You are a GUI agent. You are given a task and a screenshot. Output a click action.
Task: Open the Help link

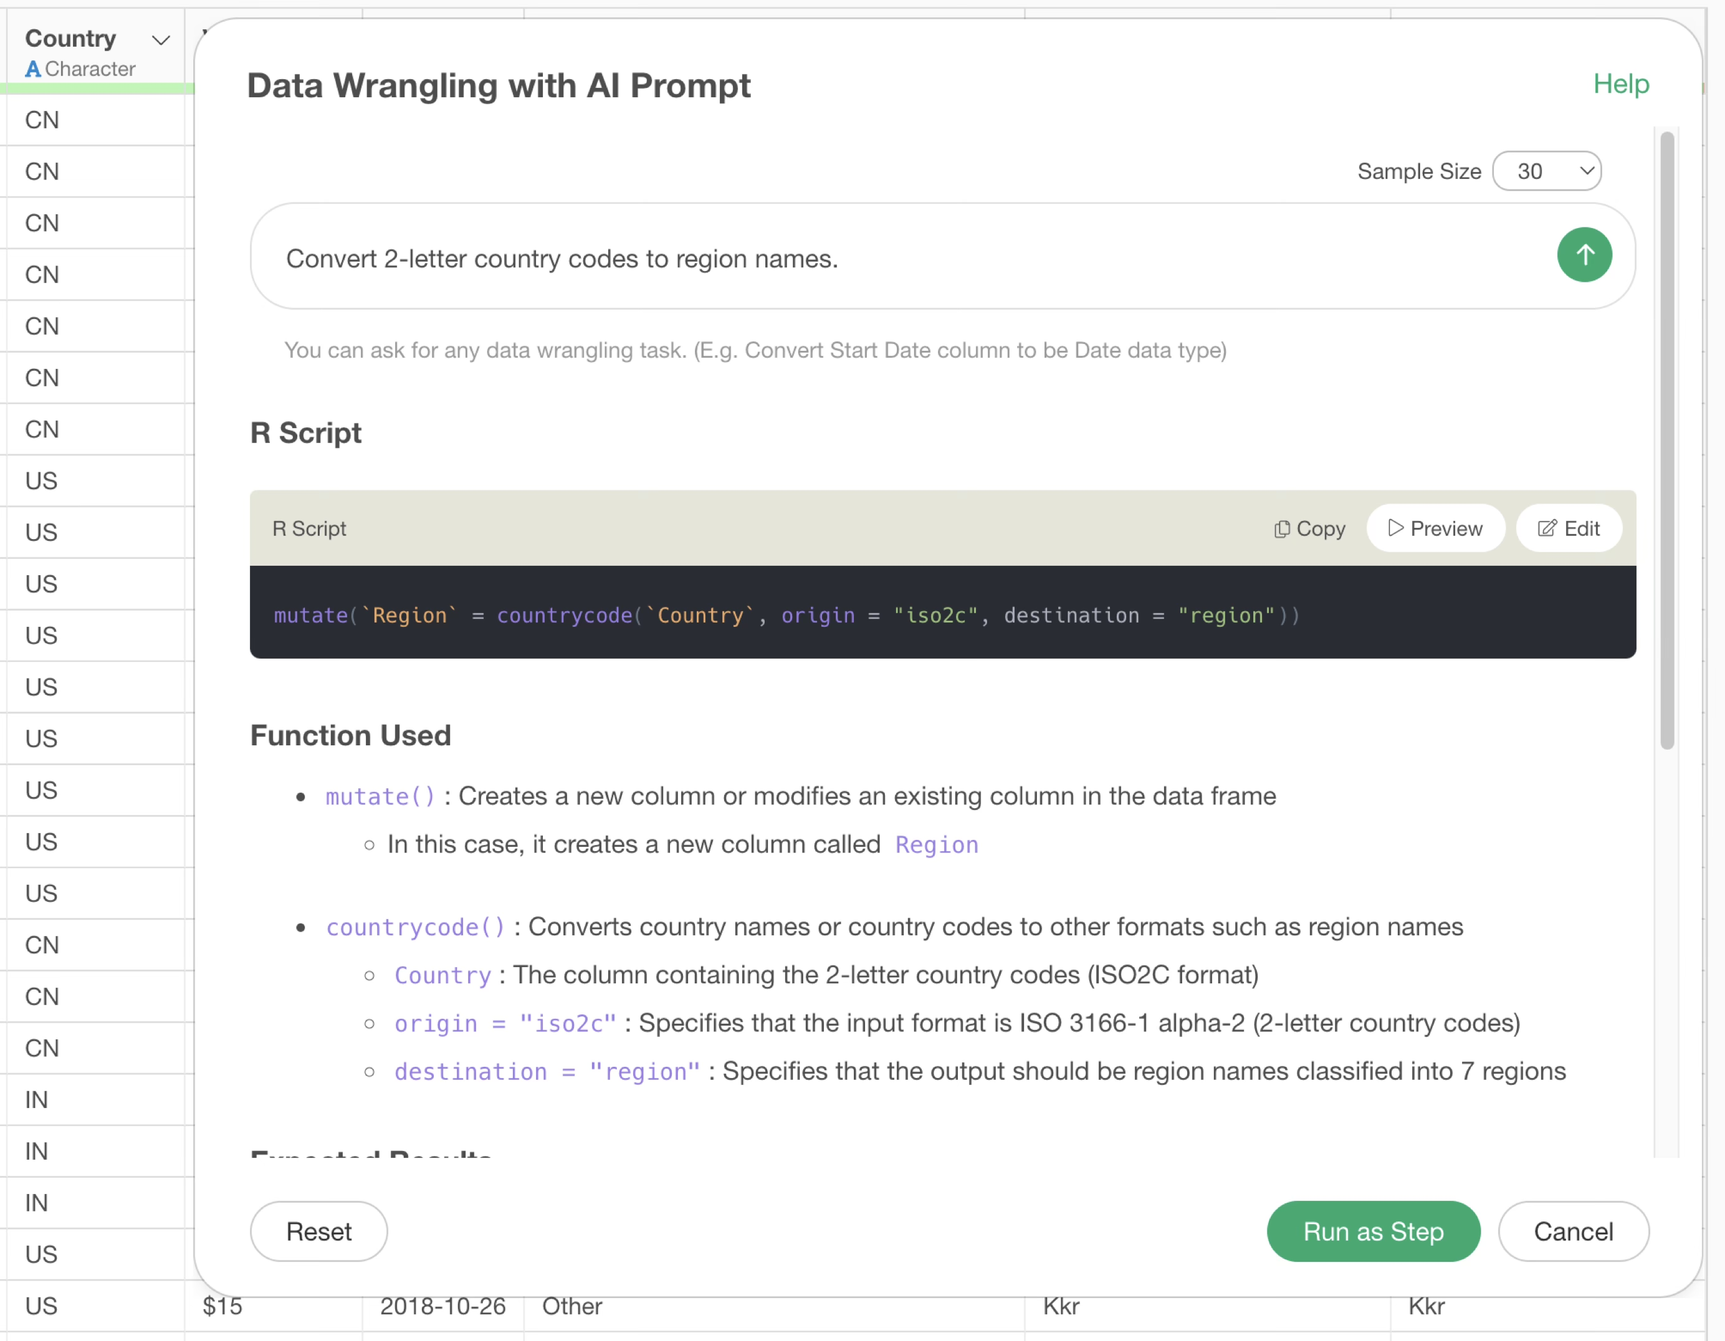1620,84
